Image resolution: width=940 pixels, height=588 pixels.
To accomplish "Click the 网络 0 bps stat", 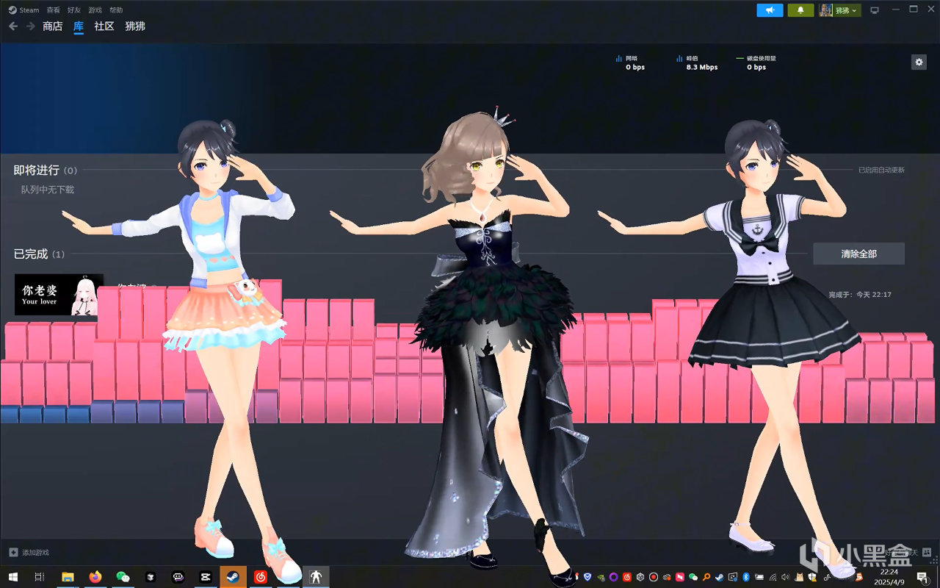I will pos(630,62).
